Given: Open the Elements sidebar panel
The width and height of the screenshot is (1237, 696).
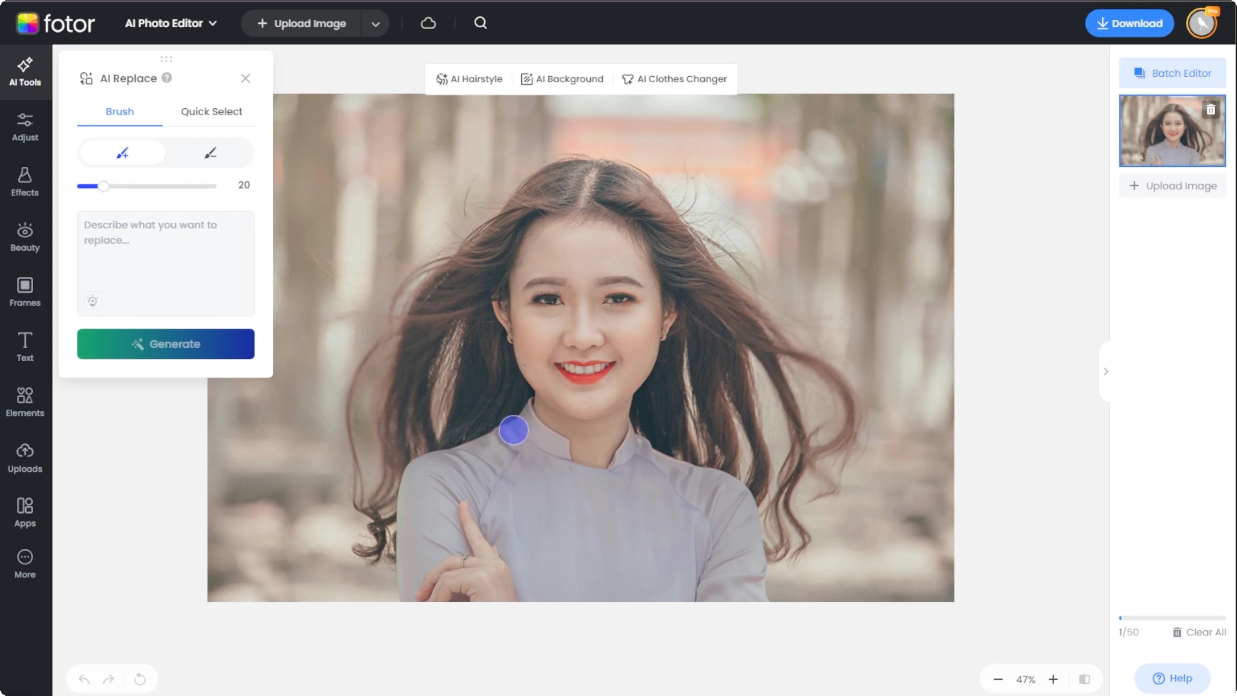Looking at the screenshot, I should click(25, 402).
